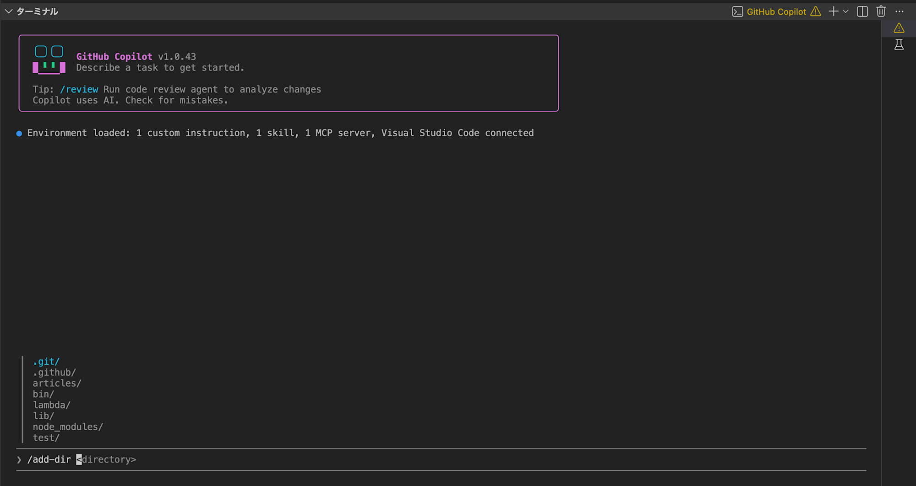The height and width of the screenshot is (486, 916).
Task: Choose bin/ directory suggestion
Action: tap(44, 394)
